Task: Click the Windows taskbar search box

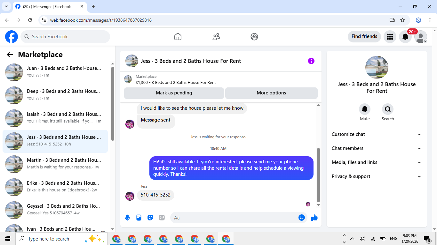Action: (61, 239)
